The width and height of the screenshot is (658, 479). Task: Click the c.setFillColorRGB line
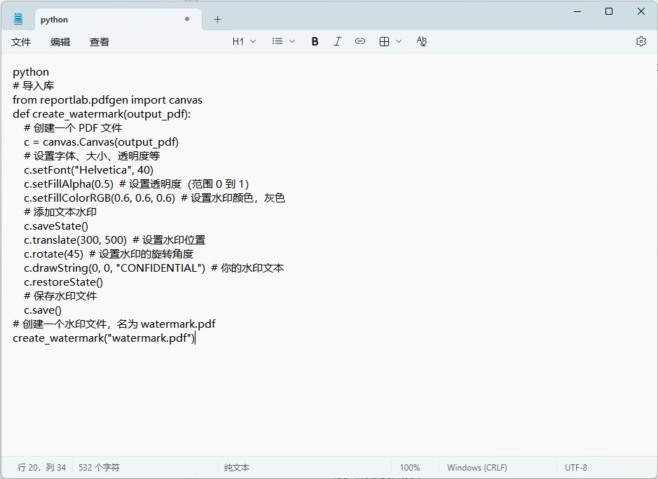click(x=154, y=198)
